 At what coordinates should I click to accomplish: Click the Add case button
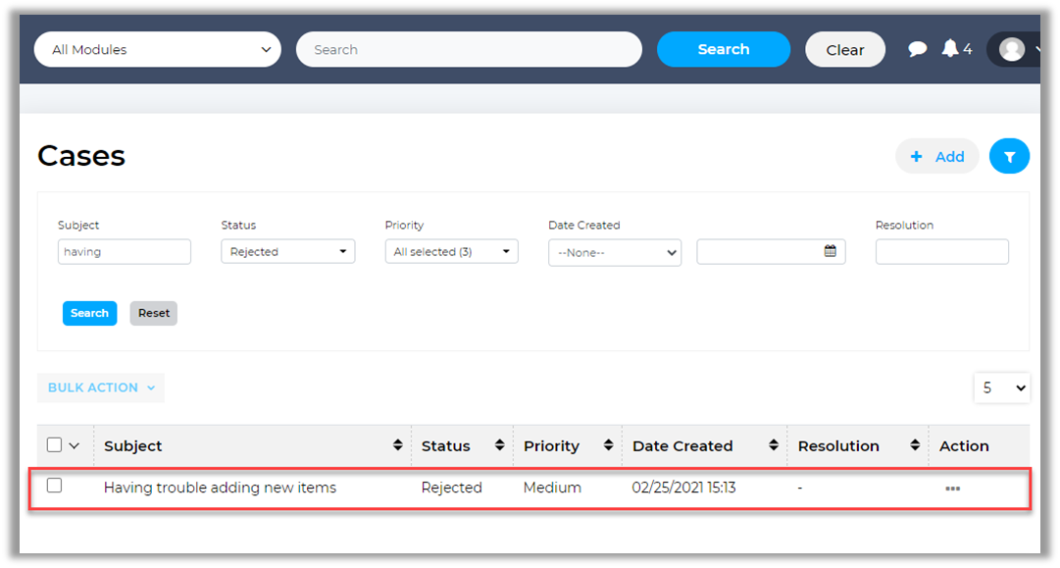point(936,156)
